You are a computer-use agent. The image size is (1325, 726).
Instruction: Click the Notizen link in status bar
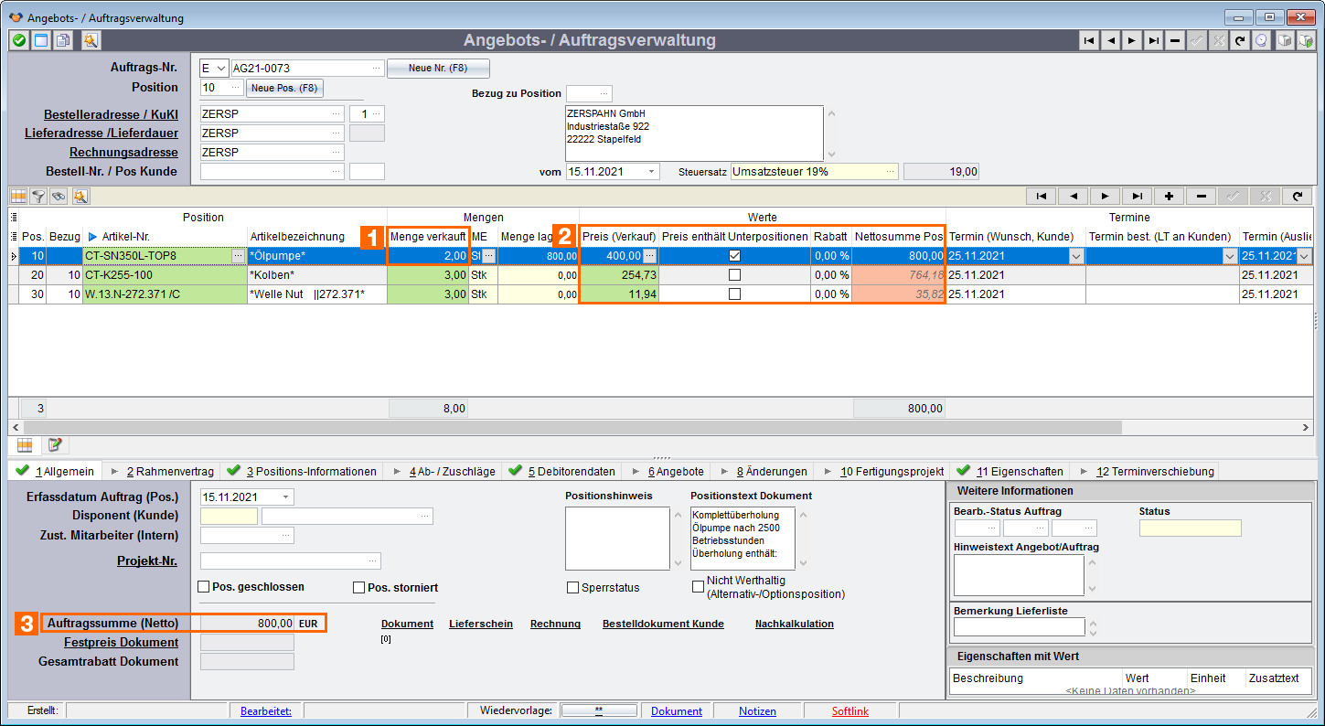point(757,710)
